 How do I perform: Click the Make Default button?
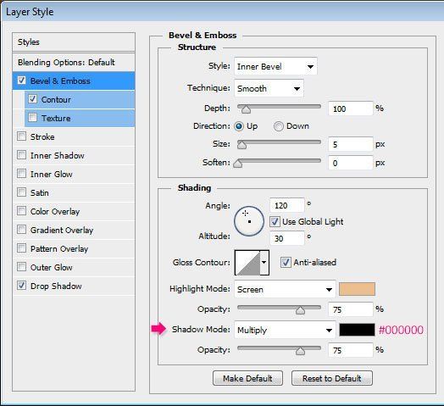coord(247,378)
